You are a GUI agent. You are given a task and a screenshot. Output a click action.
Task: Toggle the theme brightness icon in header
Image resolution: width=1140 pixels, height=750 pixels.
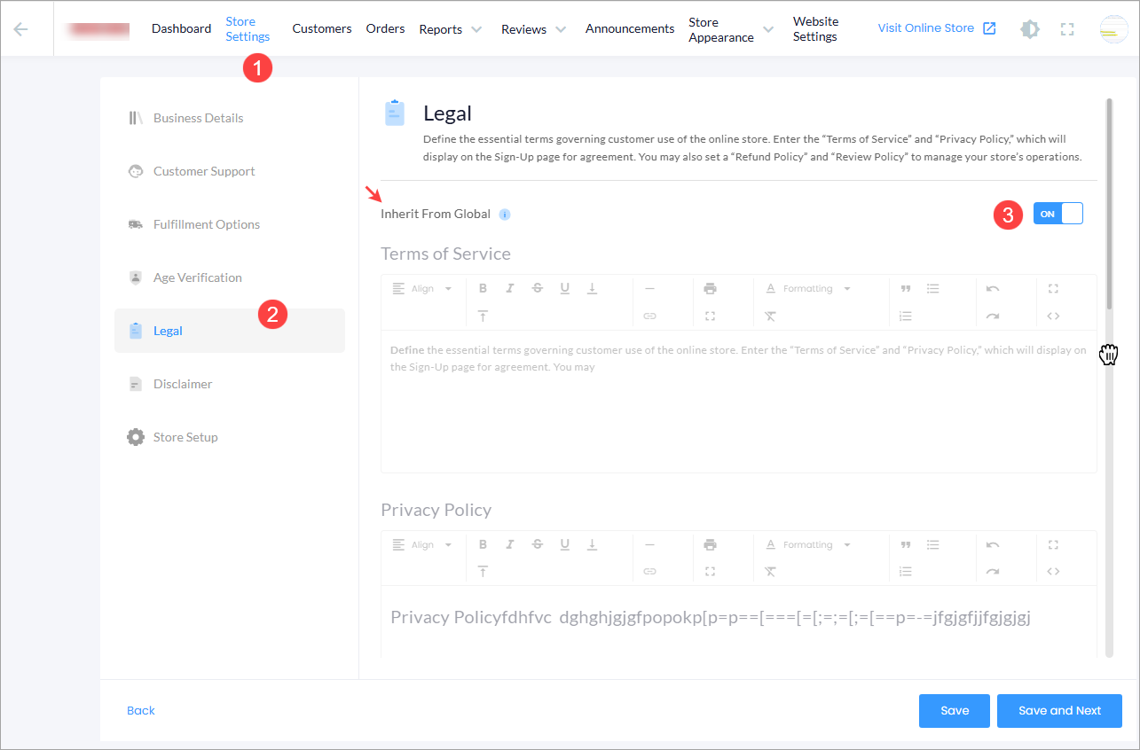coord(1030,29)
